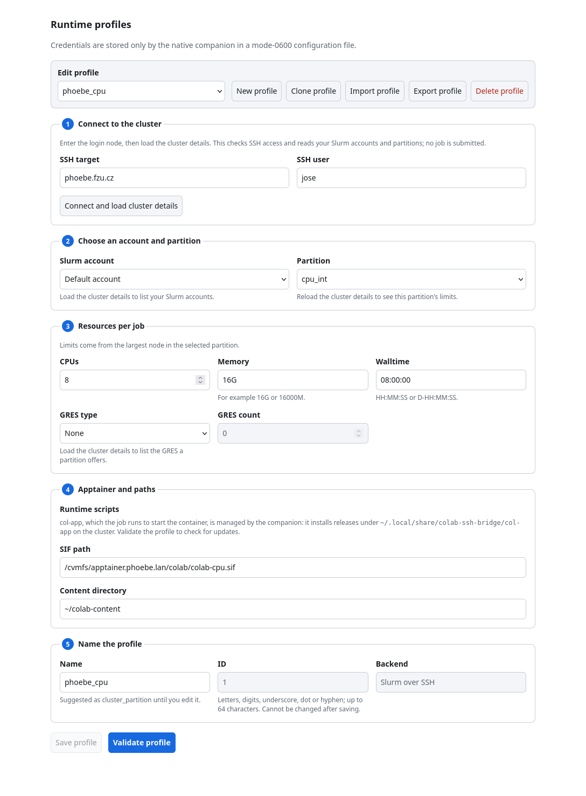The image size is (586, 796).
Task: Click the Apptainer and paths section title
Action: point(116,489)
